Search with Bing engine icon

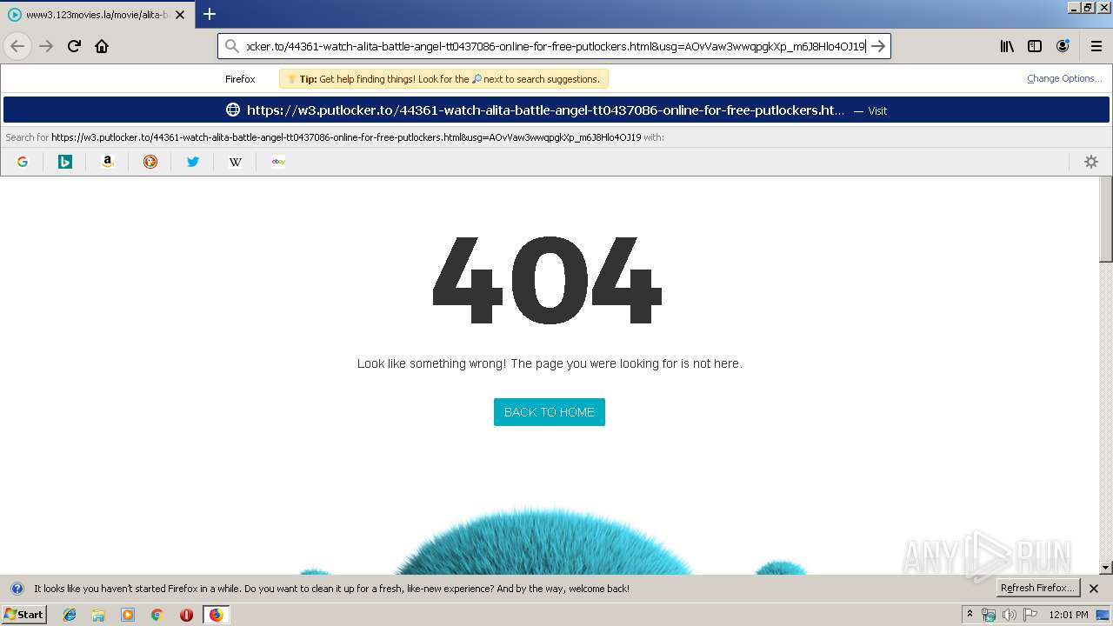coord(65,162)
